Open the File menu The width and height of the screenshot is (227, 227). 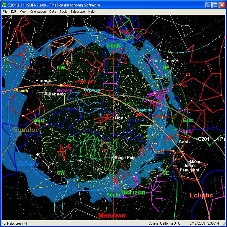5,12
